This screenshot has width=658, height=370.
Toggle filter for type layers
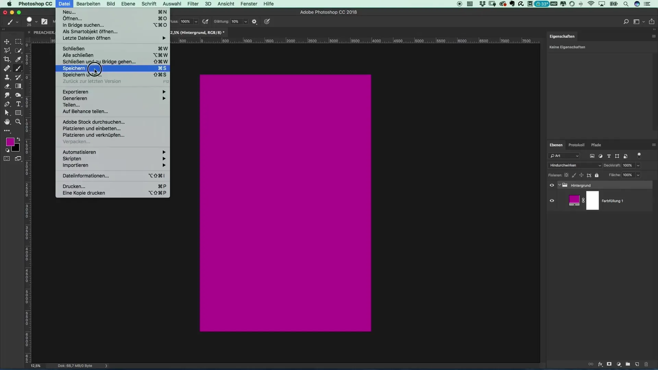click(609, 156)
